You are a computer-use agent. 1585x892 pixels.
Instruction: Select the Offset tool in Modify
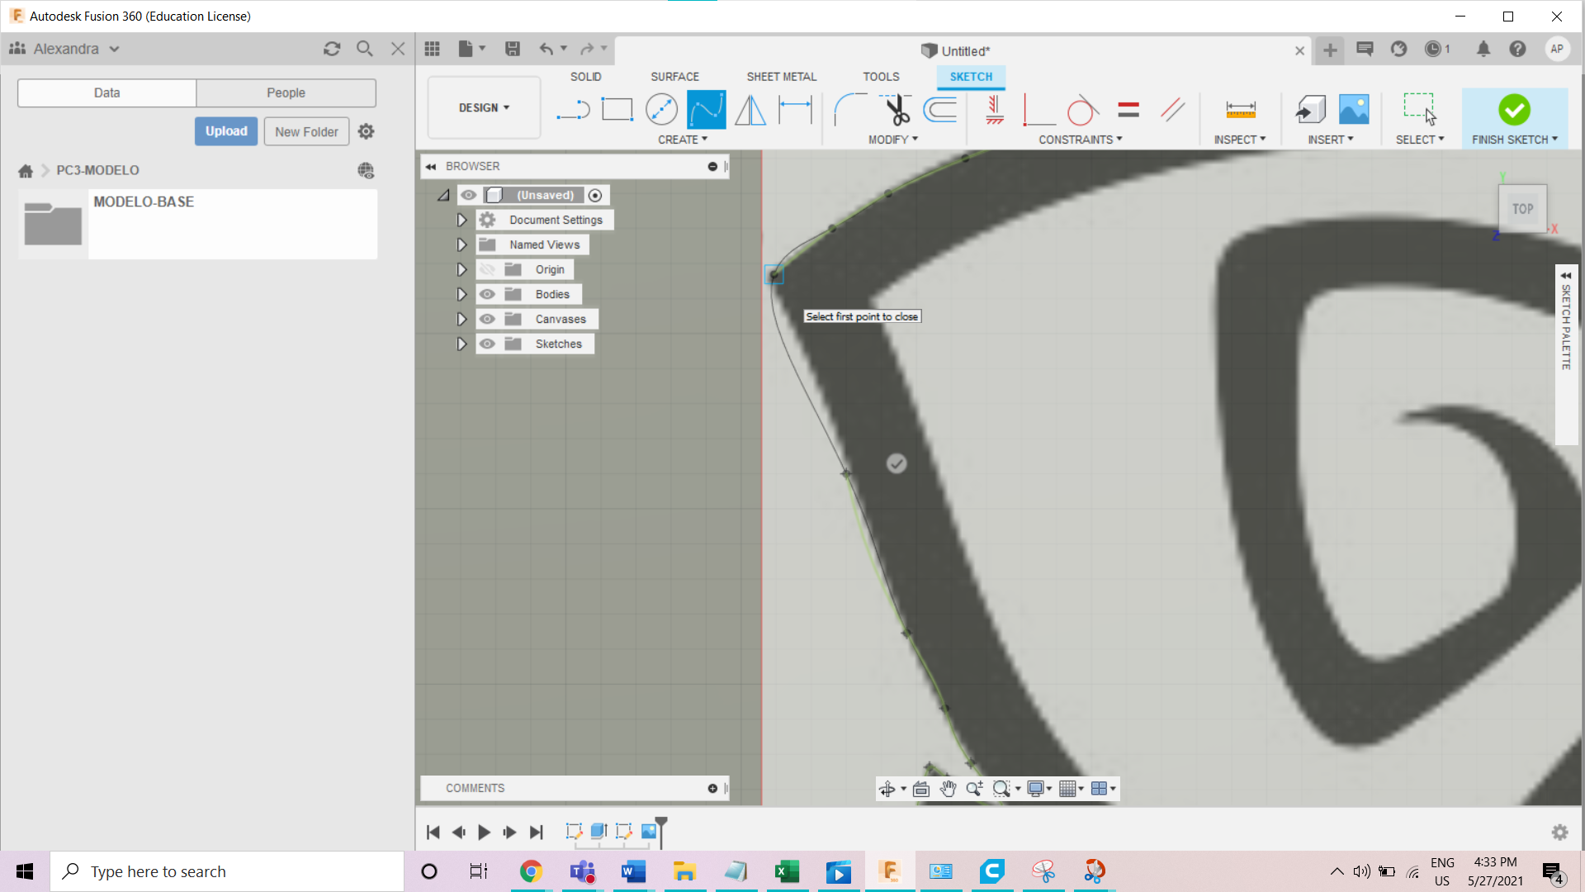coord(940,109)
